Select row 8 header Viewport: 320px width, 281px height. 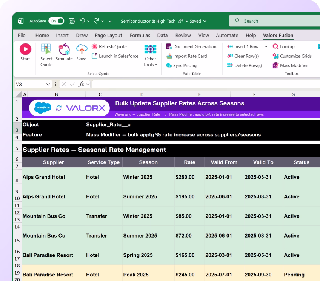(x=17, y=177)
